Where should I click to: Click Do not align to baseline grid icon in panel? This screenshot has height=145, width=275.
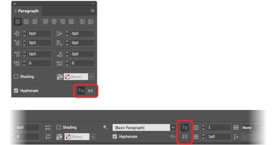[x=81, y=91]
